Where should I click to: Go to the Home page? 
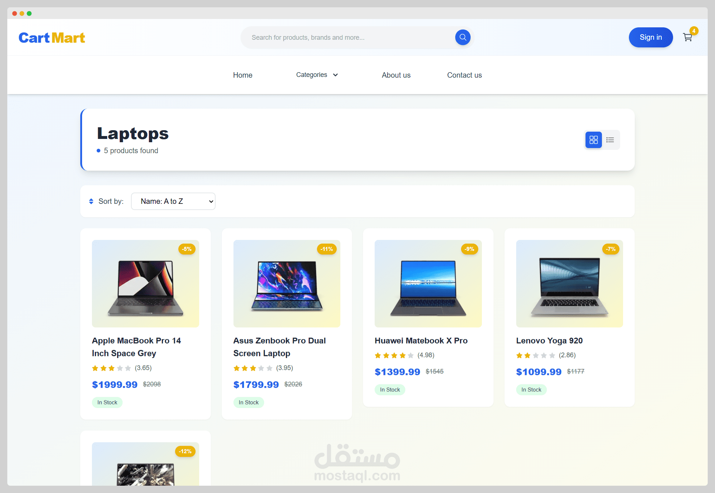[x=243, y=75]
